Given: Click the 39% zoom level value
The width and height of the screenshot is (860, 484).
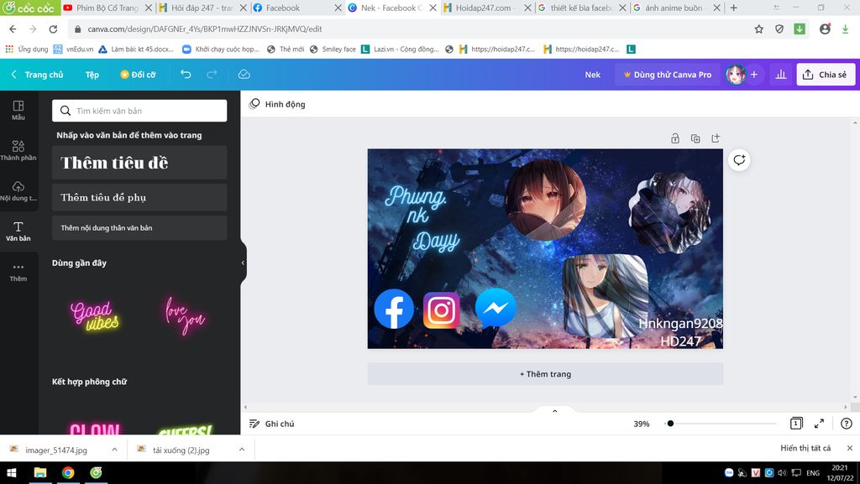Looking at the screenshot, I should (641, 424).
